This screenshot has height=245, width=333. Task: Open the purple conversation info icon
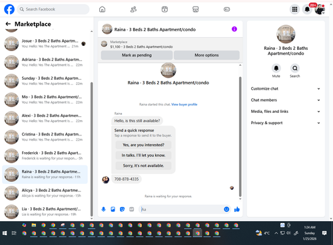point(234,29)
